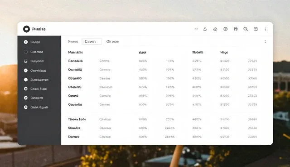
Task: Open the three-dot options in the filter row
Action: click(265, 41)
